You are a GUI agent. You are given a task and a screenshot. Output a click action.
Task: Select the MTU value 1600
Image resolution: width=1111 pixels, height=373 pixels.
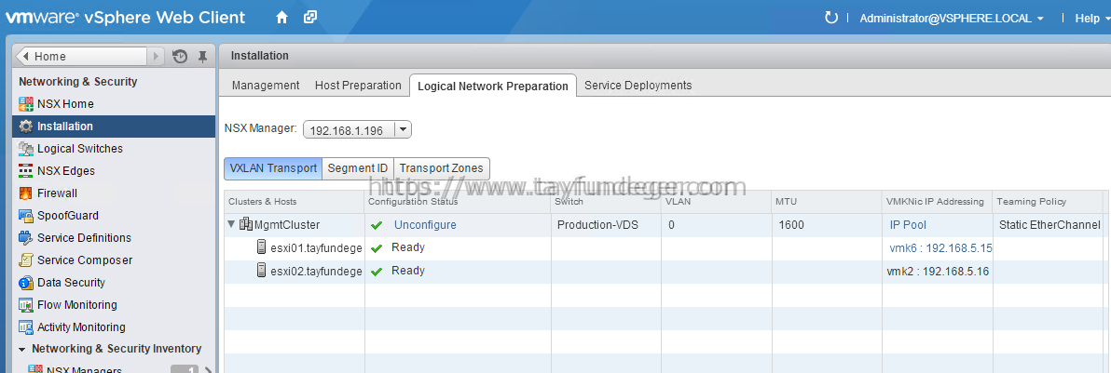click(x=827, y=225)
